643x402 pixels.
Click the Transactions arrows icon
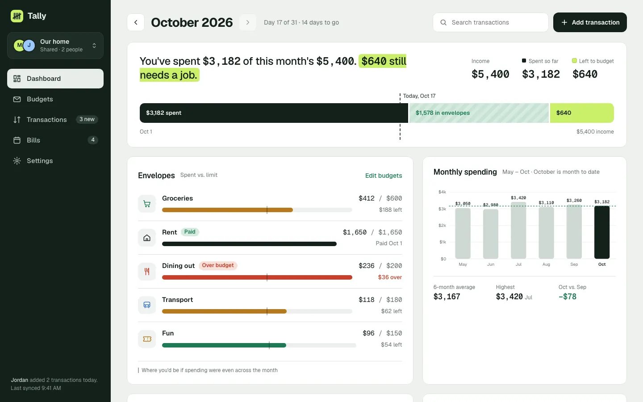(17, 120)
